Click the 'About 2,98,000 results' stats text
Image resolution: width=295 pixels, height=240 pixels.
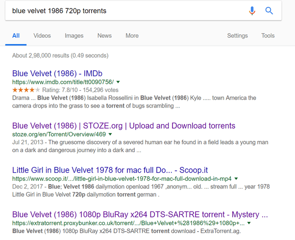(60, 55)
